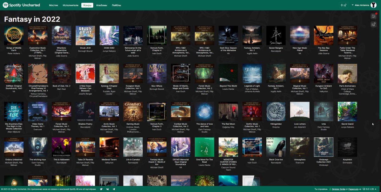Open the 2038-2062 album cover
This screenshot has height=192, width=381.
109,36
